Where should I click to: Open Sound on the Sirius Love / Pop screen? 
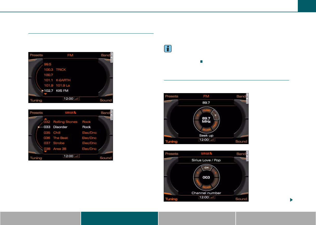coord(241,199)
